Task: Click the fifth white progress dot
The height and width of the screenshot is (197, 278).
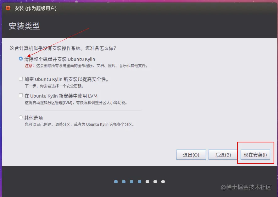Action: click(x=147, y=182)
